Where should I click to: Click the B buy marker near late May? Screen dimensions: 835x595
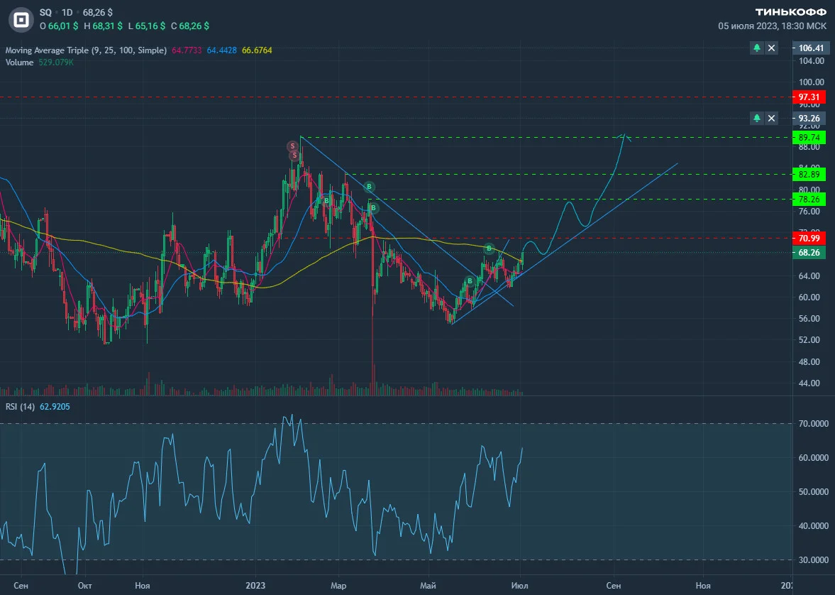click(469, 281)
